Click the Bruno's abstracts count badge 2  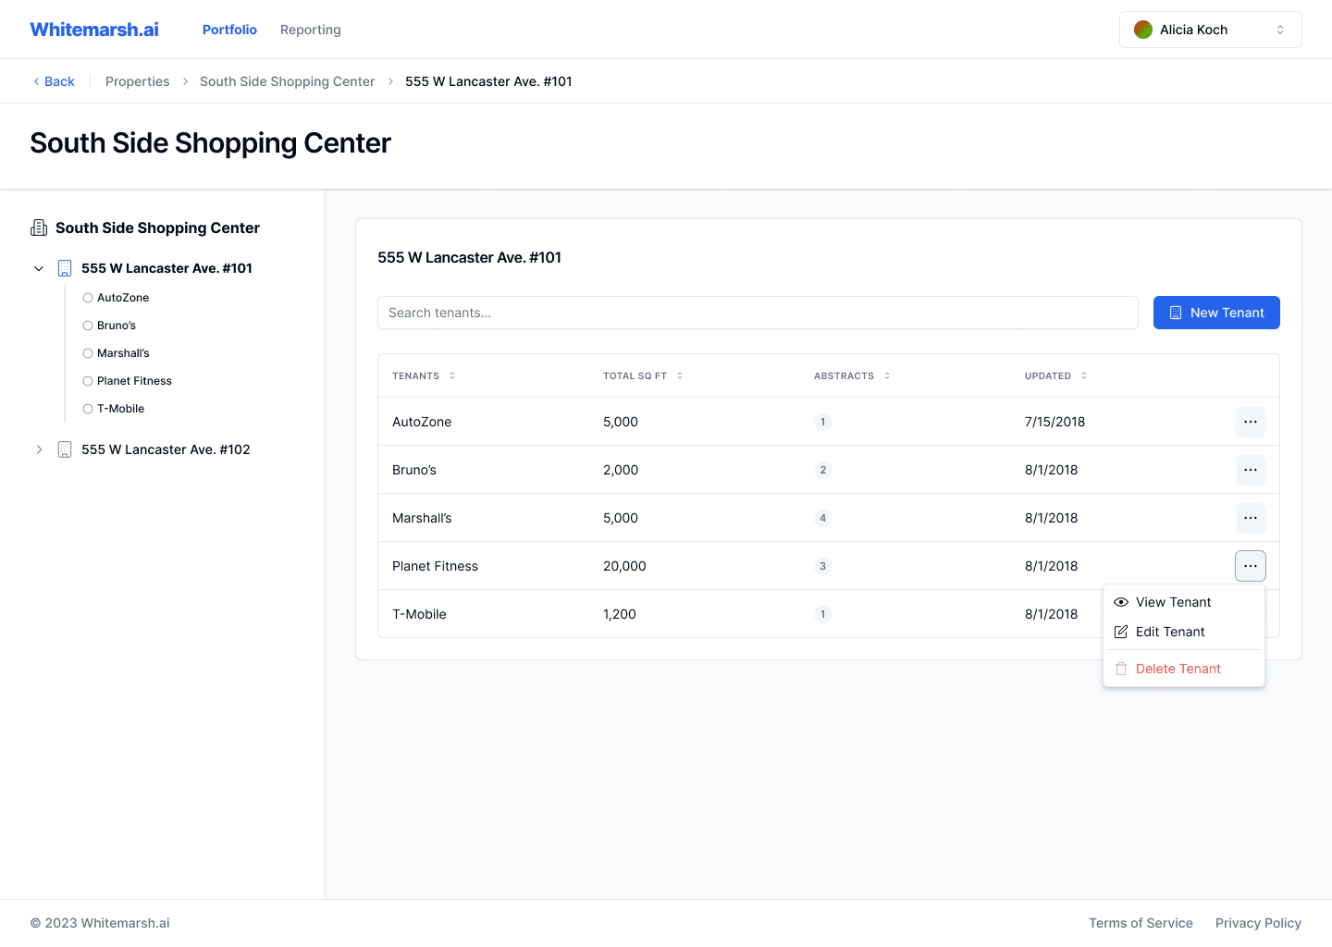tap(822, 470)
